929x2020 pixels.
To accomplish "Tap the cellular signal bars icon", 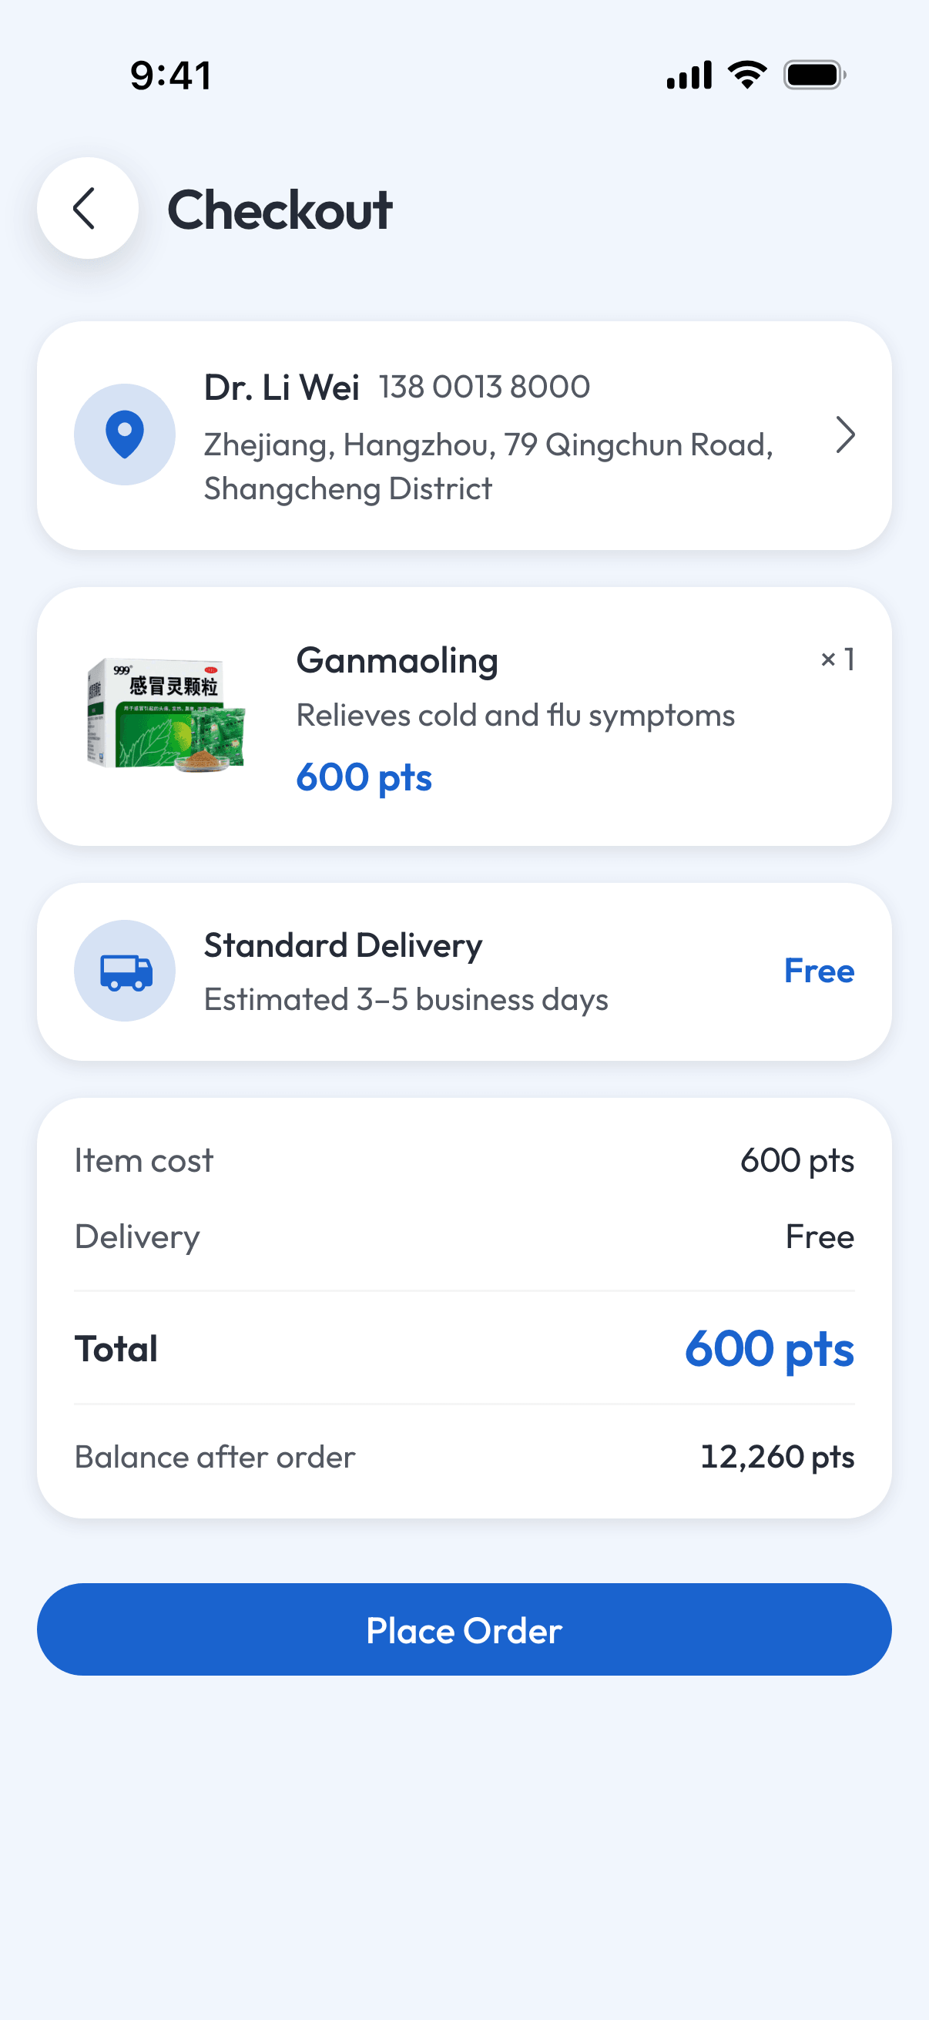I will point(689,75).
